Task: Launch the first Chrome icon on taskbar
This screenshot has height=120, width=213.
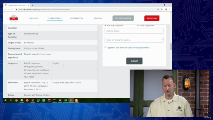Action: pyautogui.click(x=16, y=100)
